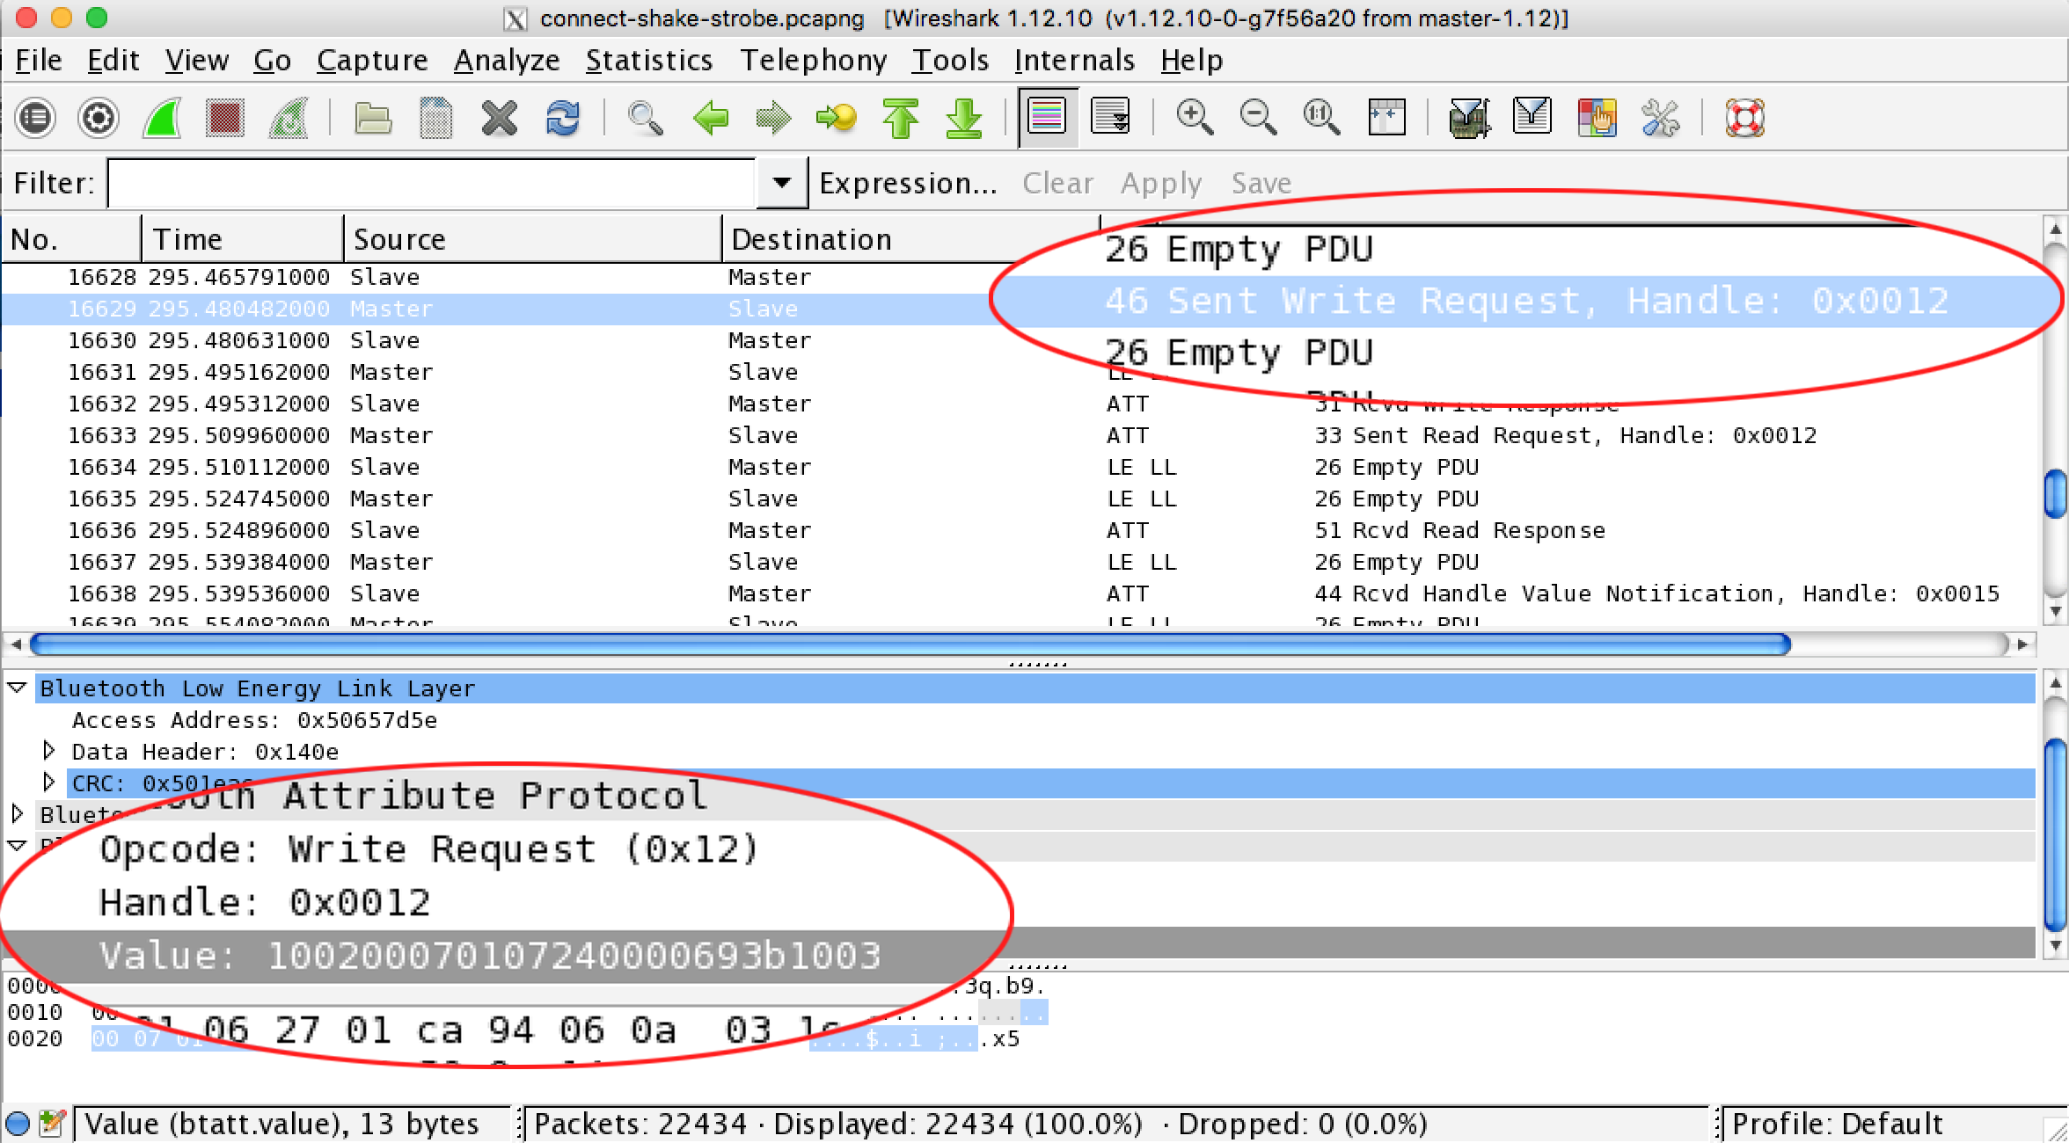The height and width of the screenshot is (1143, 2069).
Task: Toggle auto scroll in live capture
Action: [x=1110, y=118]
